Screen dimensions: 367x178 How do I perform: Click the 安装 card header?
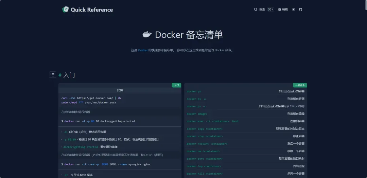(x=120, y=90)
